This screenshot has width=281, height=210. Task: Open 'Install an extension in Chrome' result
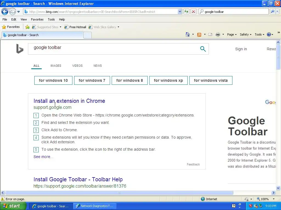(69, 101)
